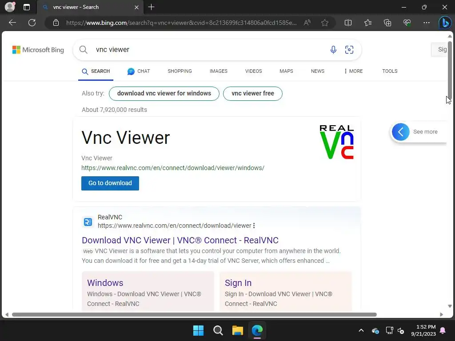Open the Sign In sublink card

tap(286, 291)
